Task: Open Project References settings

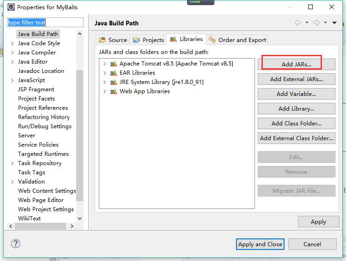Action: [x=43, y=108]
